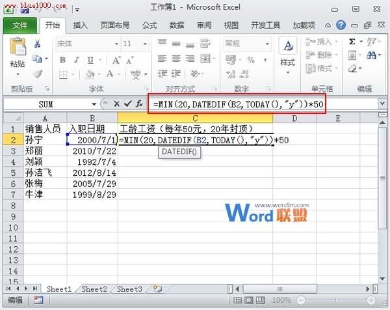This screenshot has height=310, width=390.
Task: Click Percent Style icon
Action: point(251,60)
